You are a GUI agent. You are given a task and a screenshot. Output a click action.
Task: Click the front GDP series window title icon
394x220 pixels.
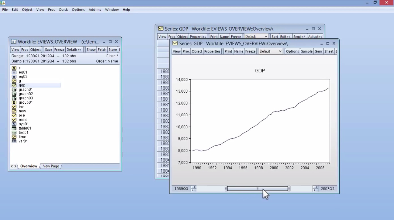175,43
